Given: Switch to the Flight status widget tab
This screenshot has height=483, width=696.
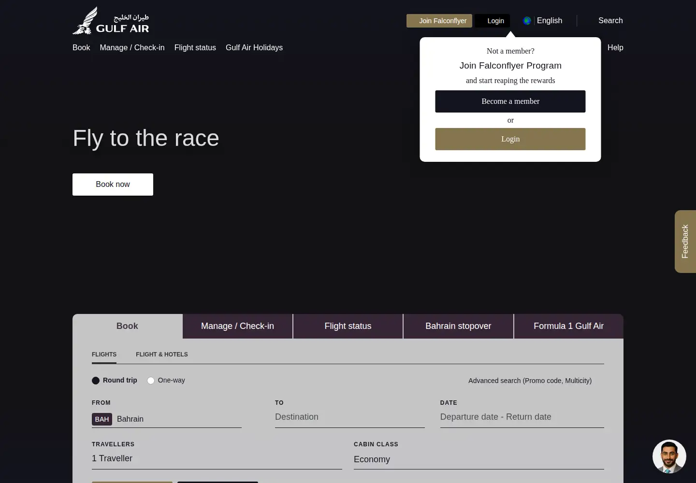Looking at the screenshot, I should (x=348, y=326).
